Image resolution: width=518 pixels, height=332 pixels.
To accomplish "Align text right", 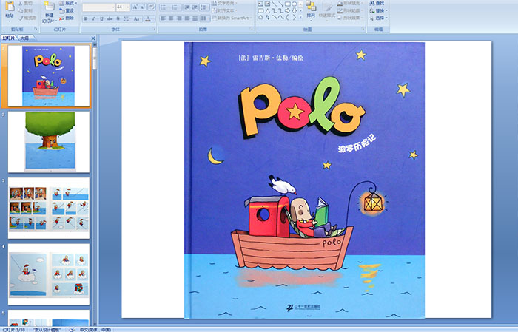I will point(179,18).
